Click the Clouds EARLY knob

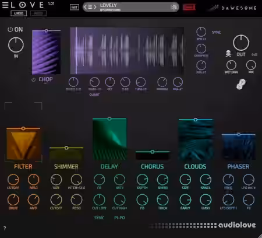185,200
